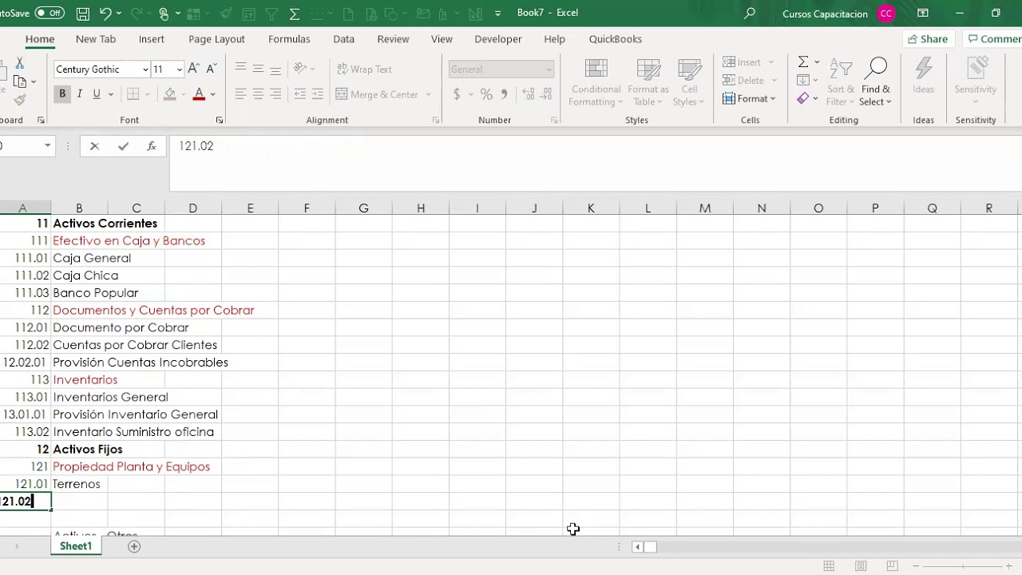Toggle Center horizontal alignment
Viewport: 1022px width, 575px height.
tap(258, 94)
